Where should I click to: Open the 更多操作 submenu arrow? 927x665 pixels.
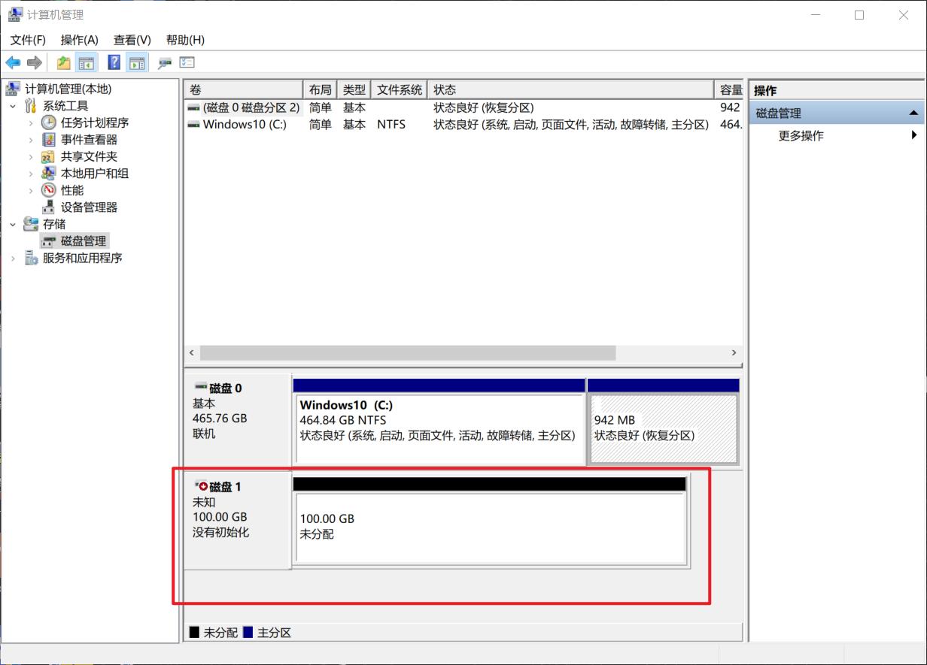pyautogui.click(x=914, y=135)
